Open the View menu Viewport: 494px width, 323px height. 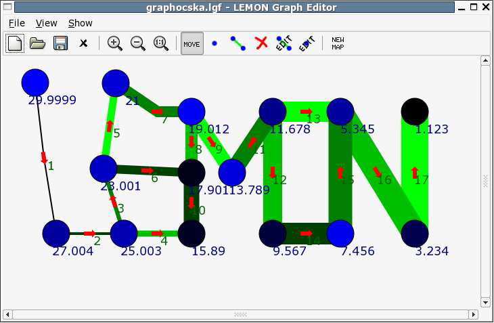click(47, 23)
